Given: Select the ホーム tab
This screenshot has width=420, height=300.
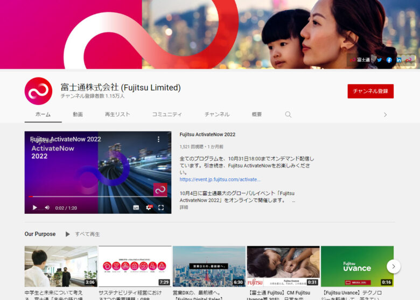Looking at the screenshot, I should (43, 114).
